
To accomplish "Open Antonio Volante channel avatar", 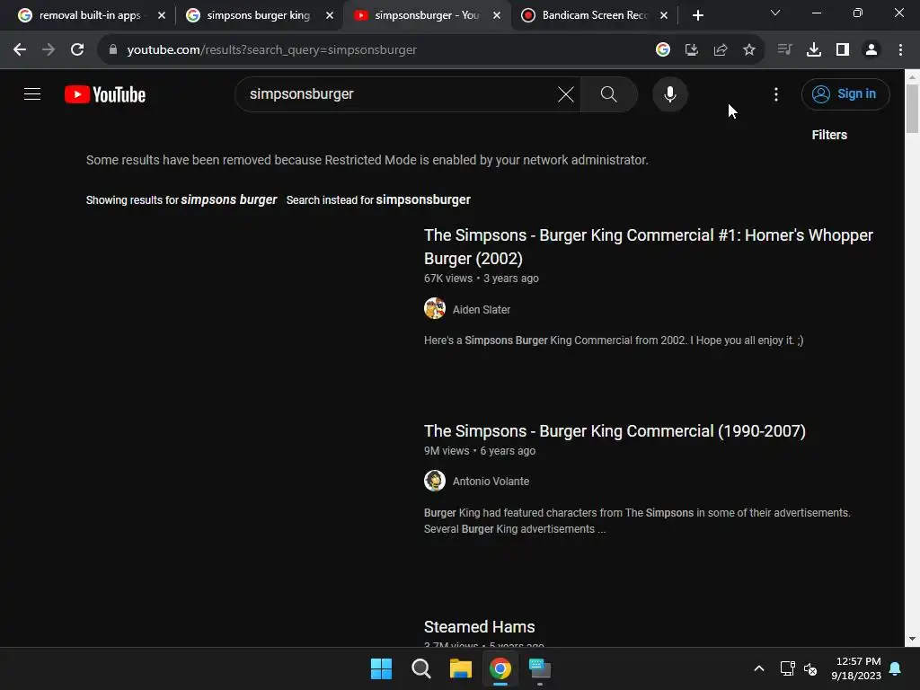I will point(435,481).
